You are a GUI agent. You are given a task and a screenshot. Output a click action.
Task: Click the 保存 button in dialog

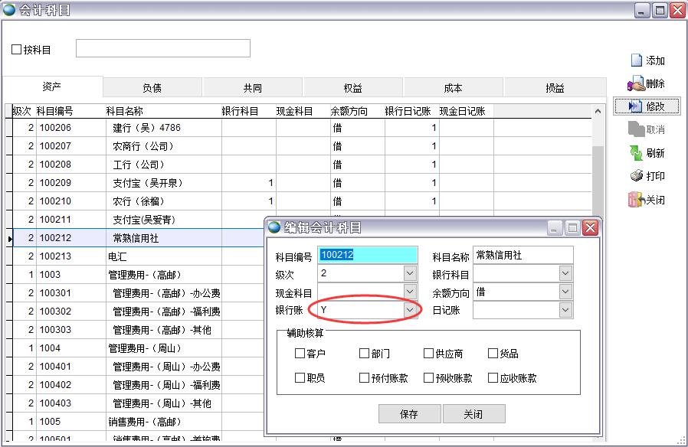pyautogui.click(x=409, y=414)
